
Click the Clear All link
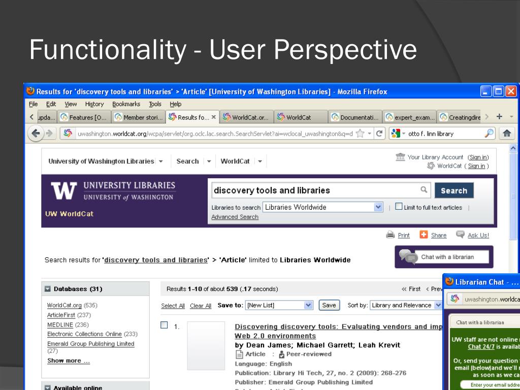pos(200,305)
